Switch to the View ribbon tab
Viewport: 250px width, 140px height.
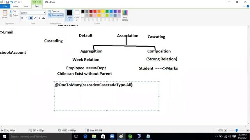26,6
